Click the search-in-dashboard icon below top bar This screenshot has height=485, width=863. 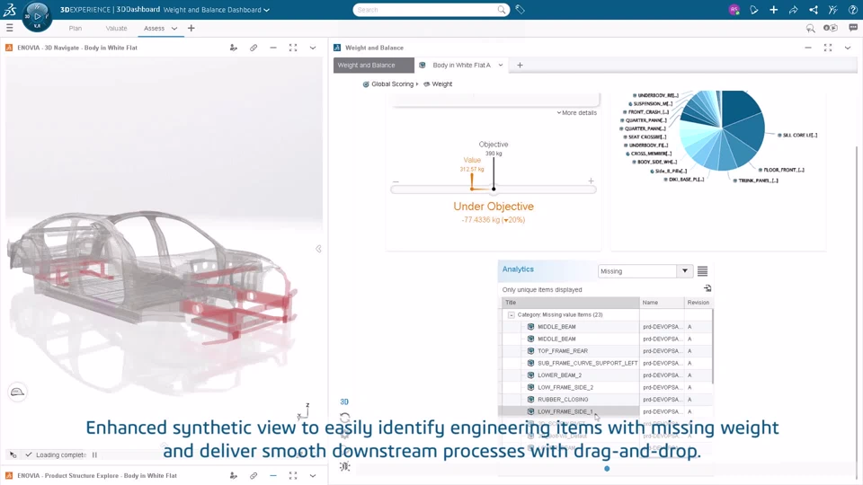click(810, 28)
